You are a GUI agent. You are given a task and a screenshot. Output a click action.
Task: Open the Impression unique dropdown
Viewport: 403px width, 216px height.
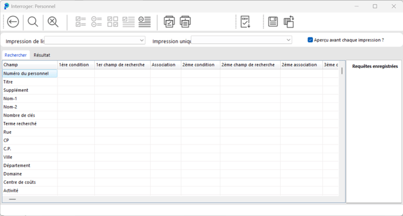[x=241, y=40]
